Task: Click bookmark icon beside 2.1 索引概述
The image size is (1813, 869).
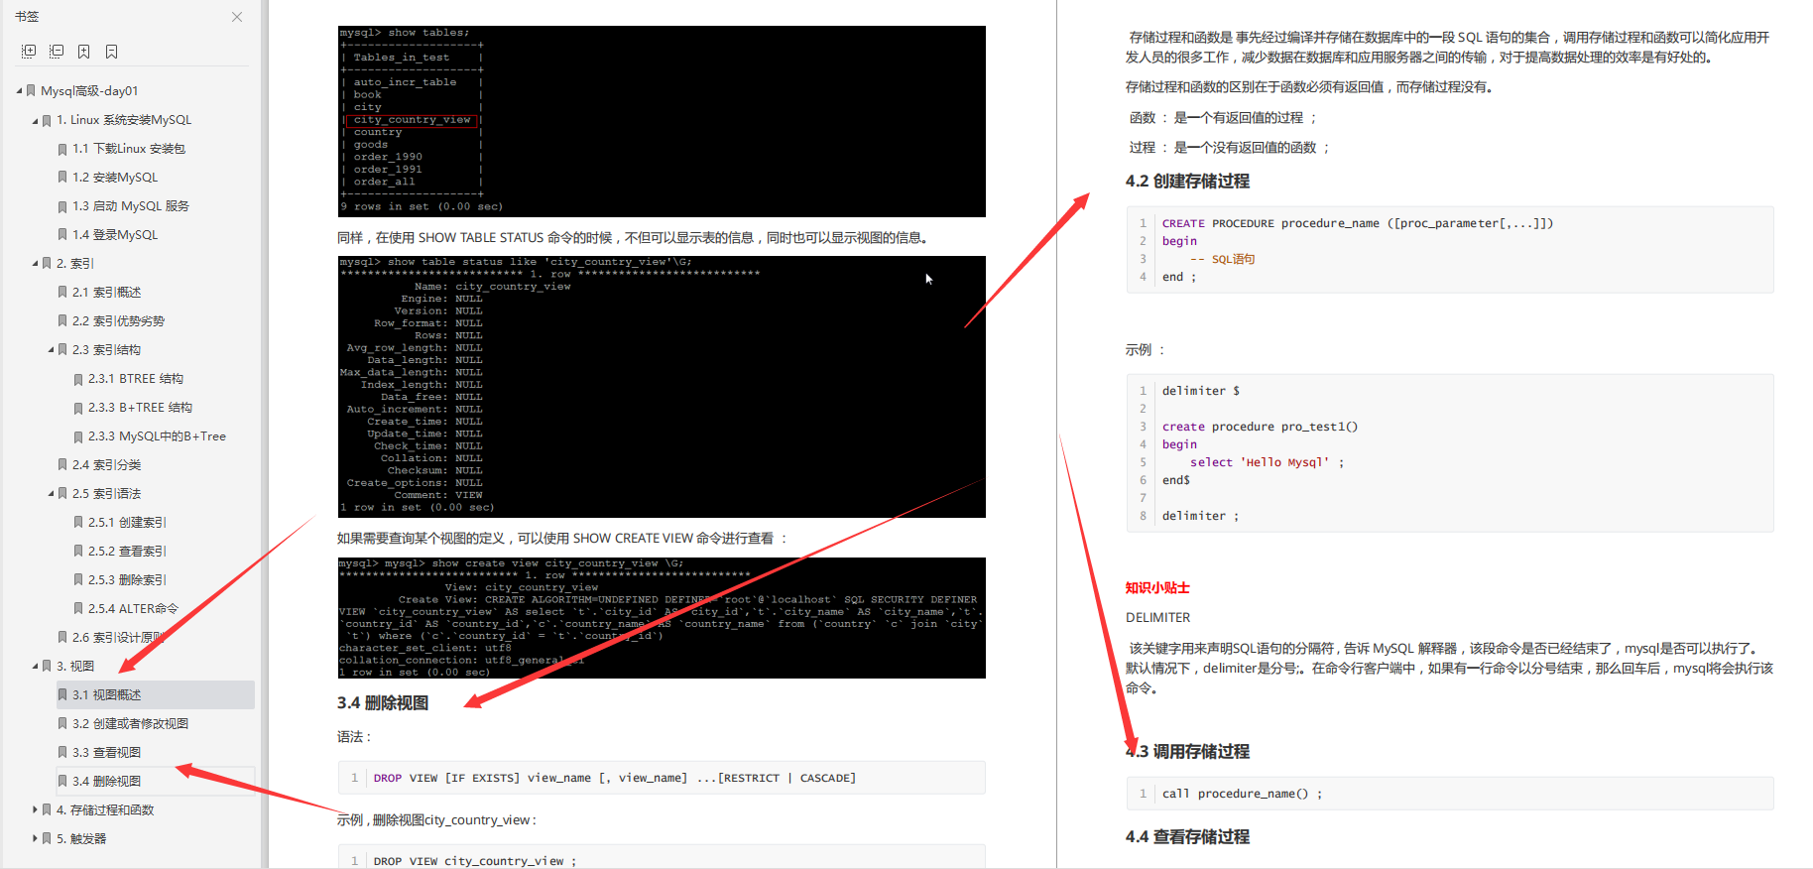Action: pos(62,293)
